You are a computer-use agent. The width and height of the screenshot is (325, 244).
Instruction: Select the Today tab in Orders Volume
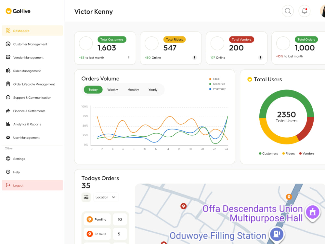click(x=93, y=90)
